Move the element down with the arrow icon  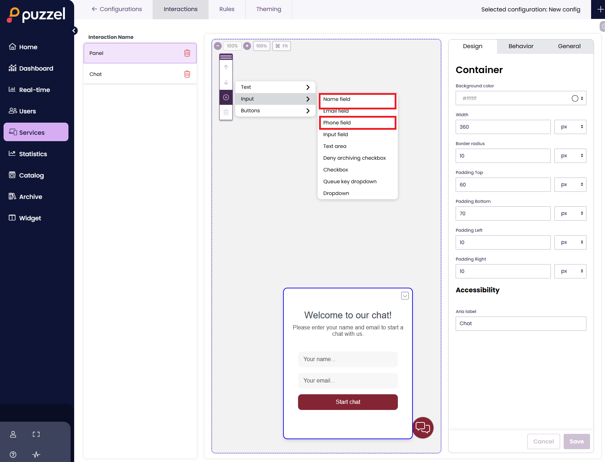click(x=226, y=82)
